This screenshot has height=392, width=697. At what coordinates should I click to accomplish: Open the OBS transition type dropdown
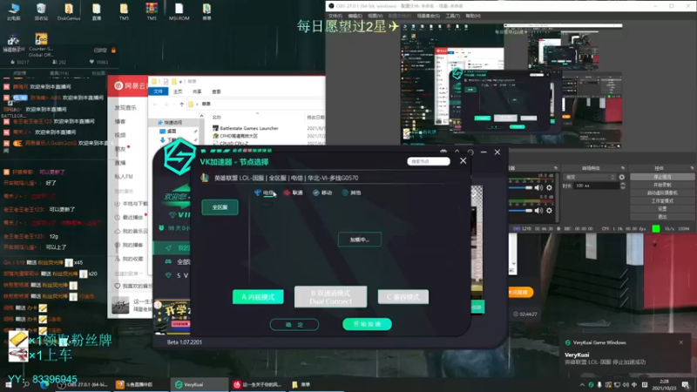[590, 177]
